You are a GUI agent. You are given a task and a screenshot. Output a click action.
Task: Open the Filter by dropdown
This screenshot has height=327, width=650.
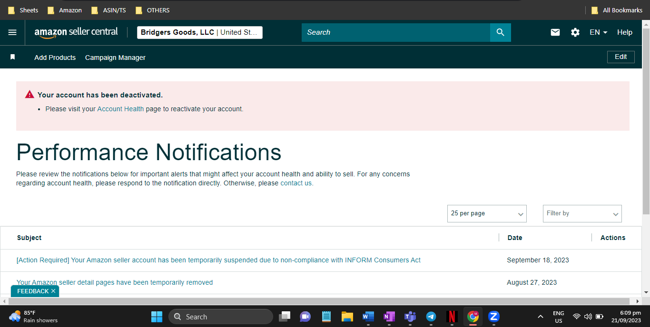(x=582, y=213)
